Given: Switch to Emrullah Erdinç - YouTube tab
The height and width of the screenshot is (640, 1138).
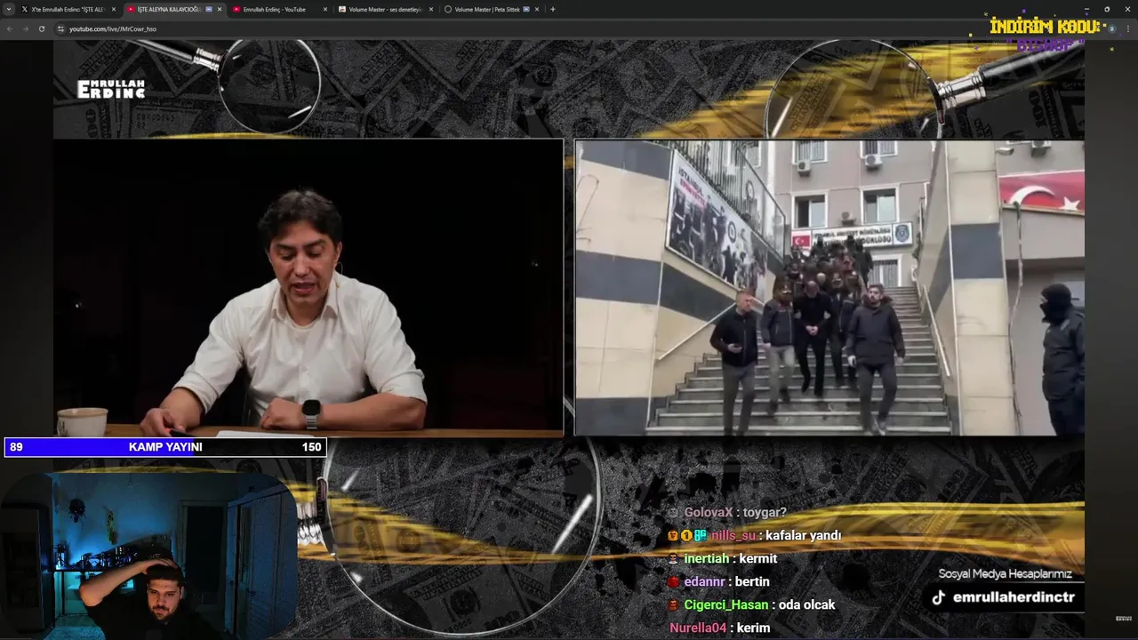Looking at the screenshot, I should (280, 9).
